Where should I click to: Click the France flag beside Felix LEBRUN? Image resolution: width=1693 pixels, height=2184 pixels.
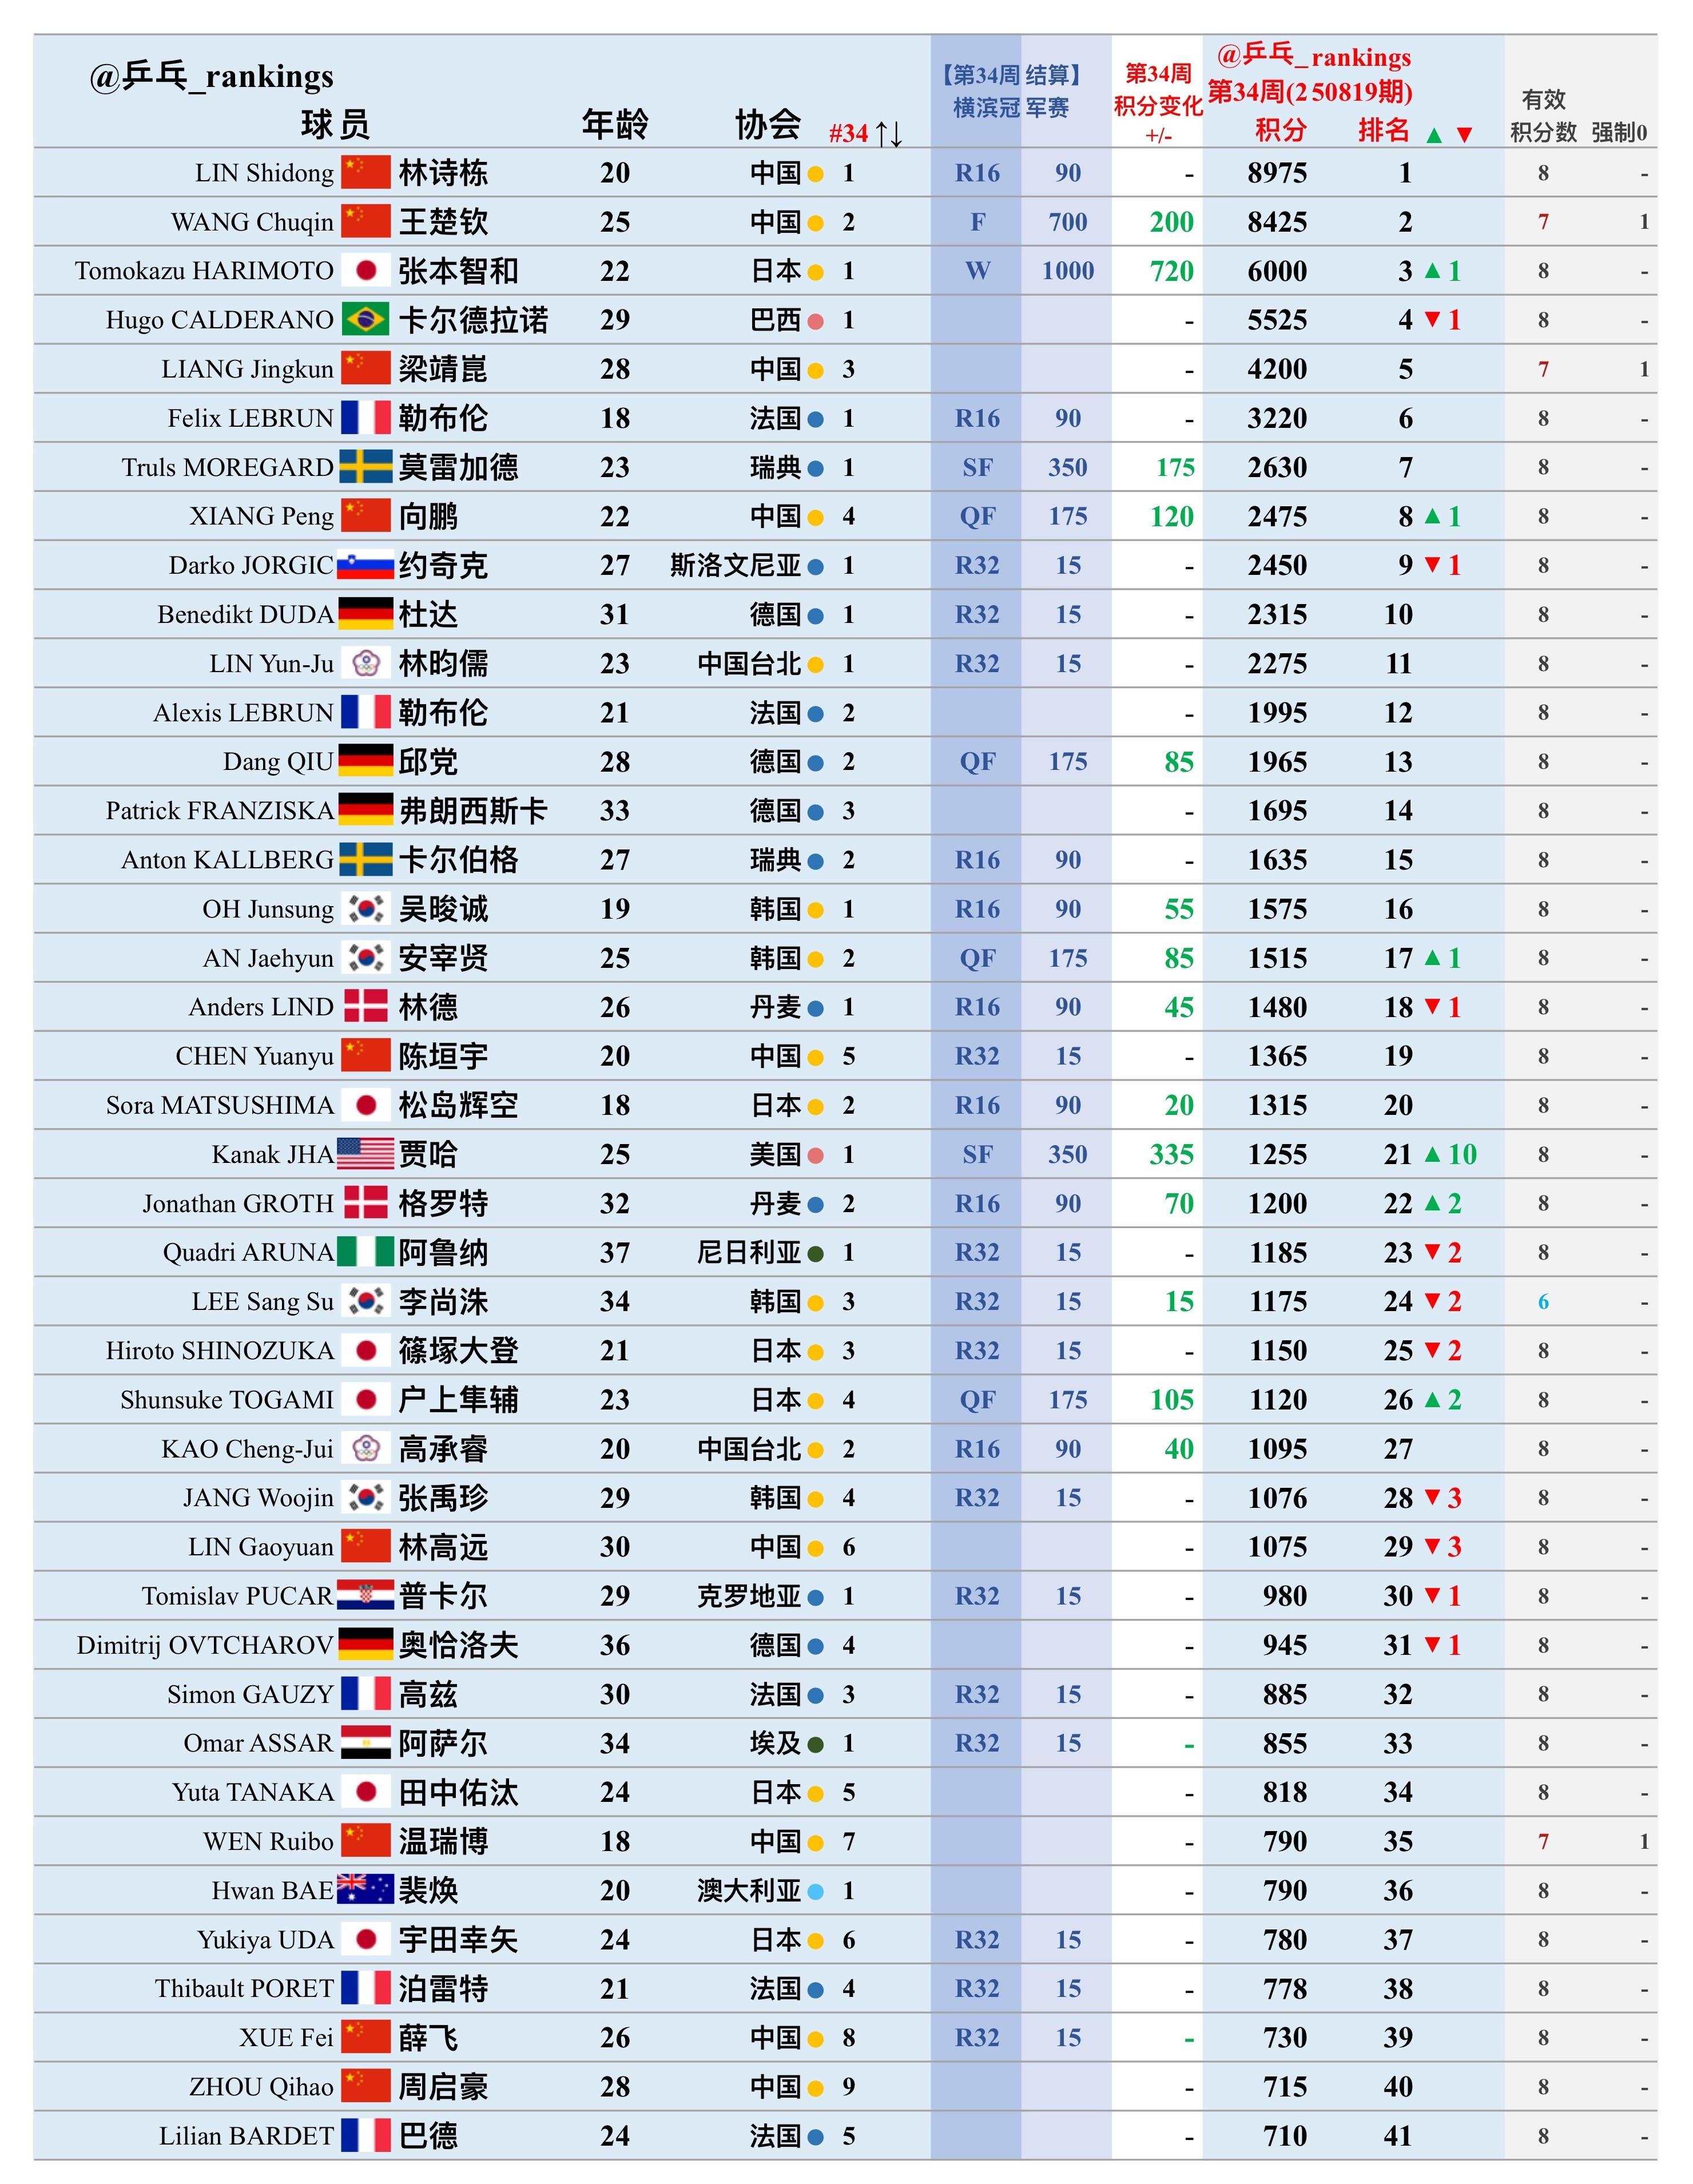click(365, 418)
